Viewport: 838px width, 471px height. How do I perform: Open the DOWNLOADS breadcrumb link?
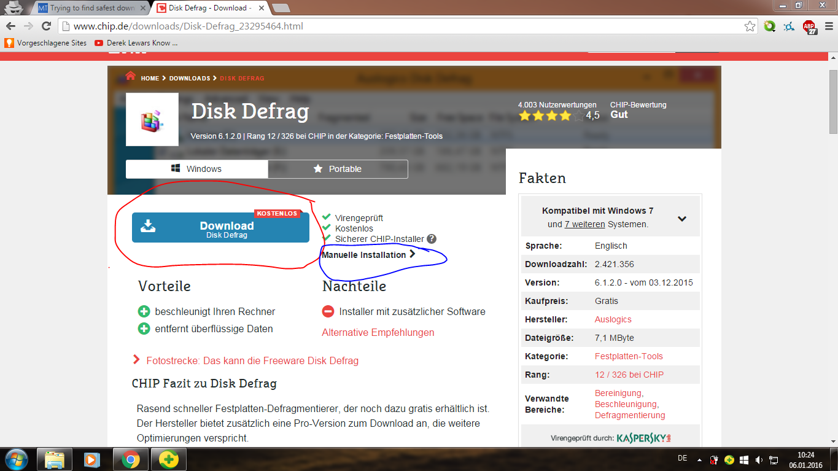pyautogui.click(x=190, y=79)
